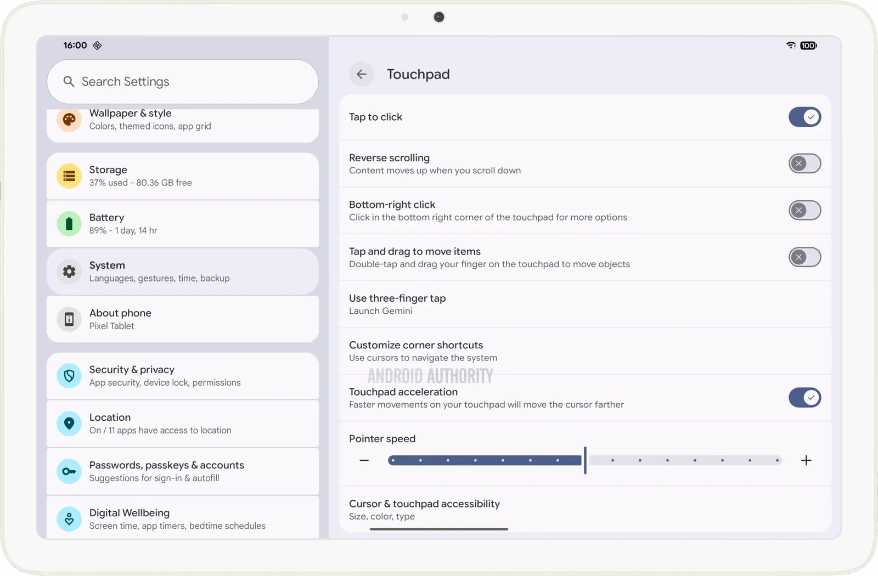The height and width of the screenshot is (576, 878).
Task: Turn on Bottom-right click switch
Action: tap(804, 210)
